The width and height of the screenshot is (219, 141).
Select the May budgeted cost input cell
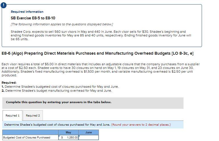68,137
